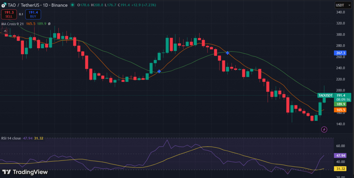This screenshot has width=354, height=178.
Task: Click the TAO symbol logo icon
Action: click(4, 6)
